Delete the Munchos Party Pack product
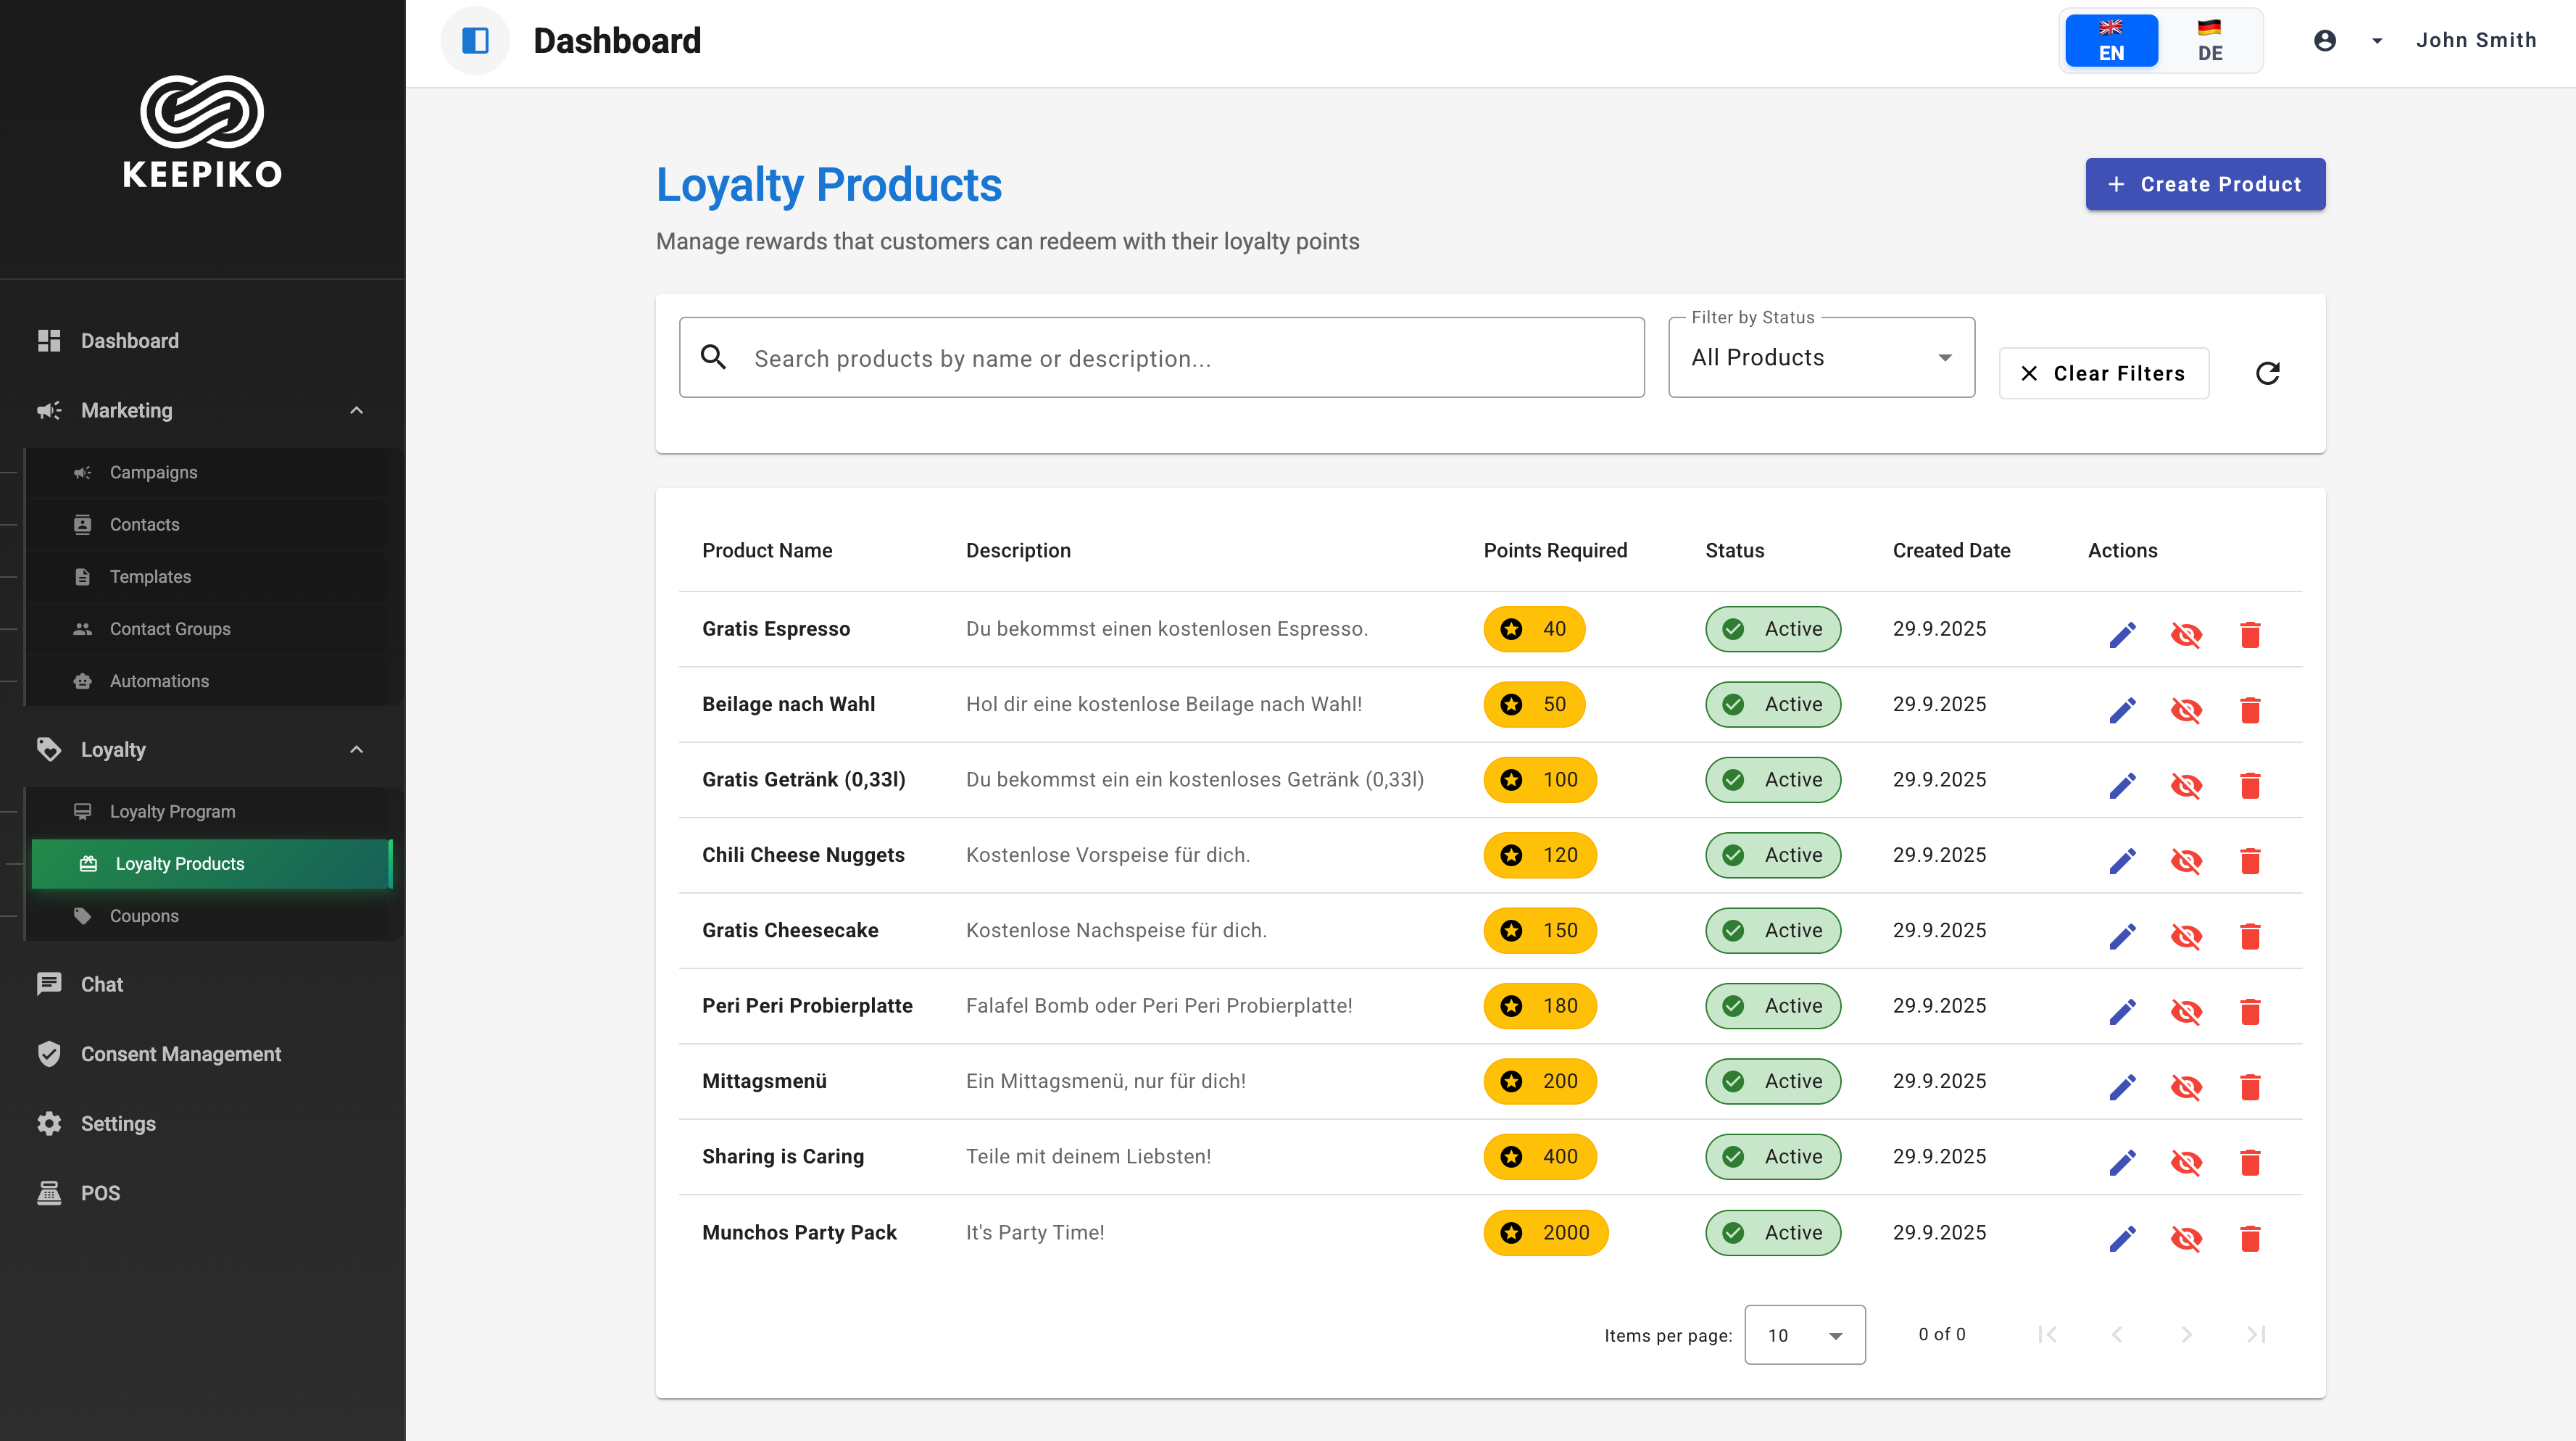Viewport: 2576px width, 1441px height. (2250, 1239)
